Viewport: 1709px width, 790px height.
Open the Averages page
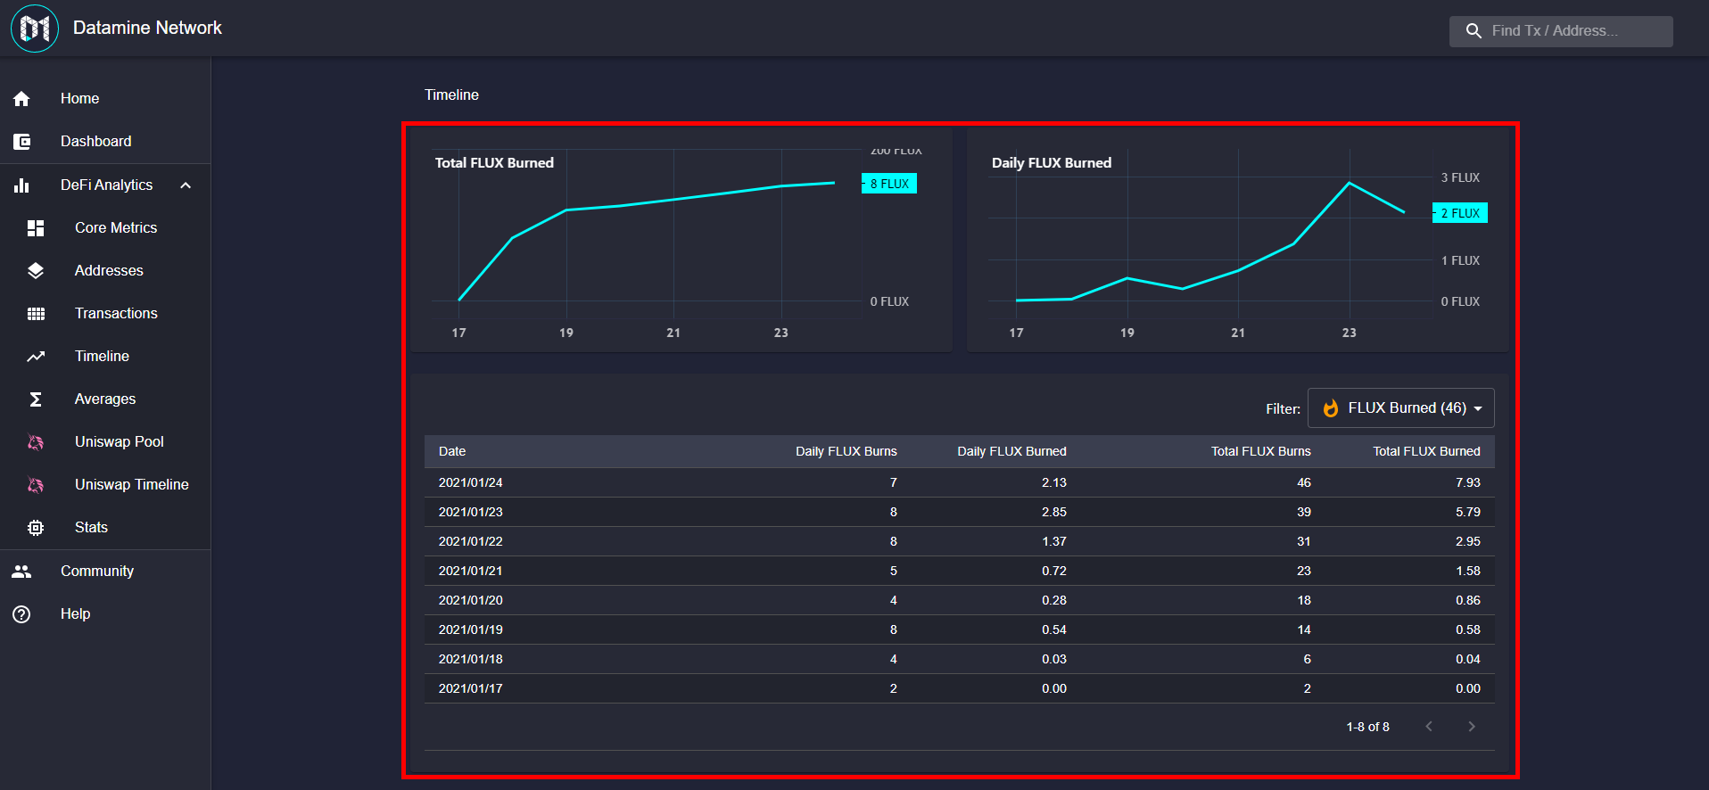coord(105,399)
